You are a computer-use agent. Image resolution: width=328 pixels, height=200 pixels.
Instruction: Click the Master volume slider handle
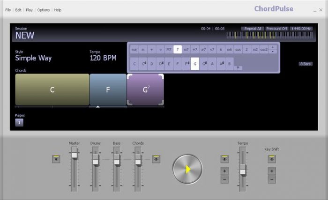[74, 153]
